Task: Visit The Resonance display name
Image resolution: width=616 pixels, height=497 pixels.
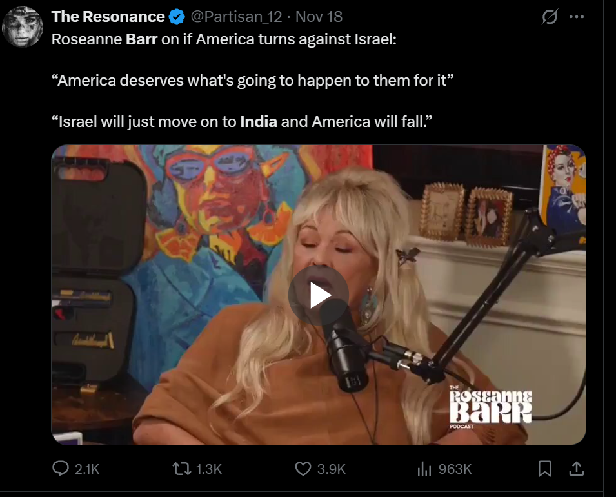Action: click(x=108, y=17)
